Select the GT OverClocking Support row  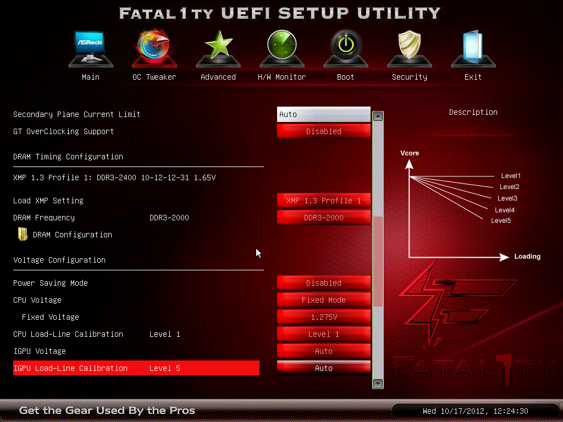pyautogui.click(x=63, y=131)
